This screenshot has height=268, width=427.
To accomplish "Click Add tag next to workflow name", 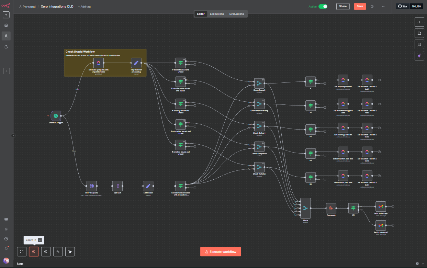I will [84, 7].
